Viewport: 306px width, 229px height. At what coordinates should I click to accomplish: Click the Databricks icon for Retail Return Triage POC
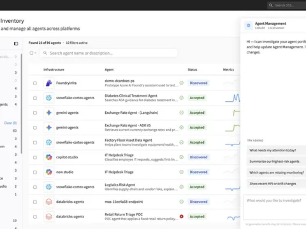[49, 217]
